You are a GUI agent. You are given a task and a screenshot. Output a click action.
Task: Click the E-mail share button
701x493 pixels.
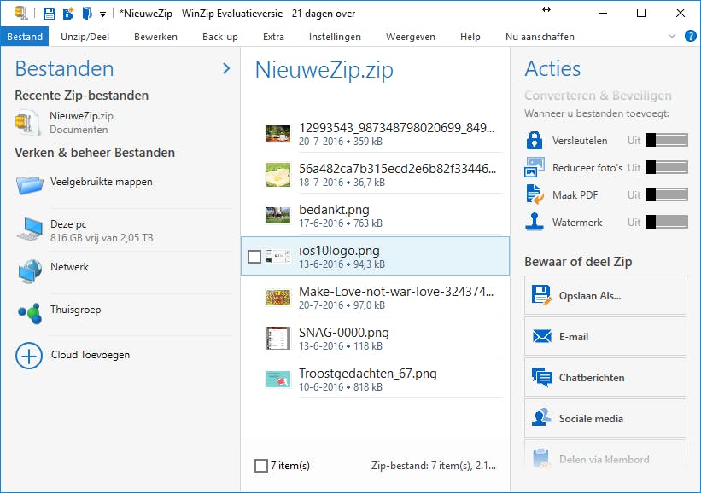click(605, 337)
